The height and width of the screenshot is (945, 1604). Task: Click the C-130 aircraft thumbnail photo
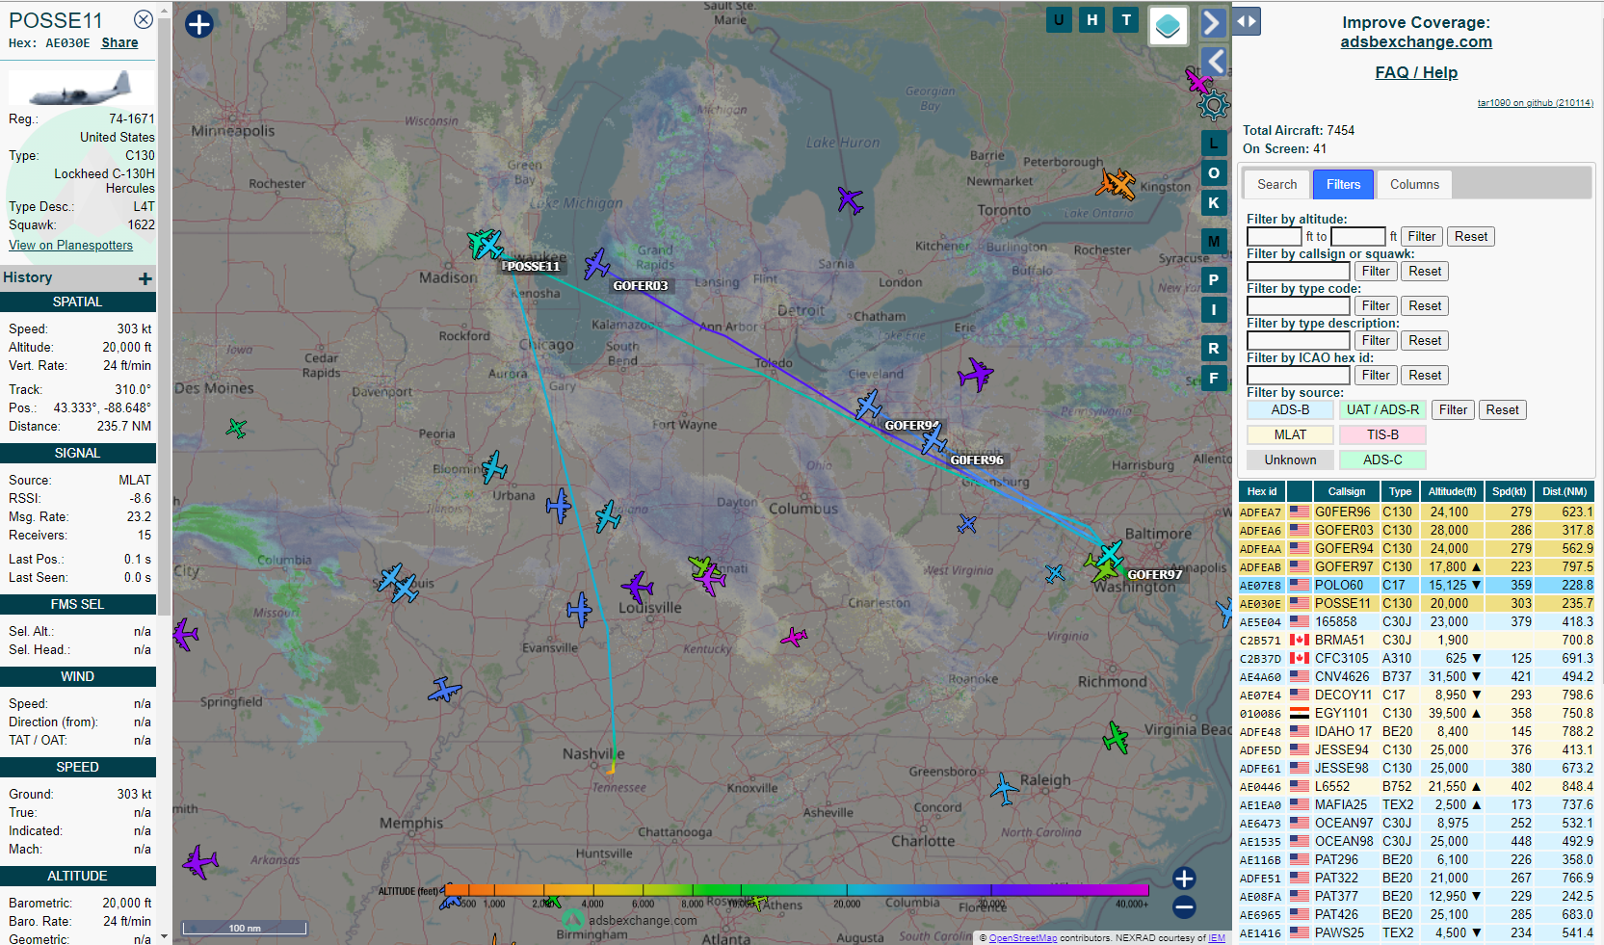[x=81, y=87]
